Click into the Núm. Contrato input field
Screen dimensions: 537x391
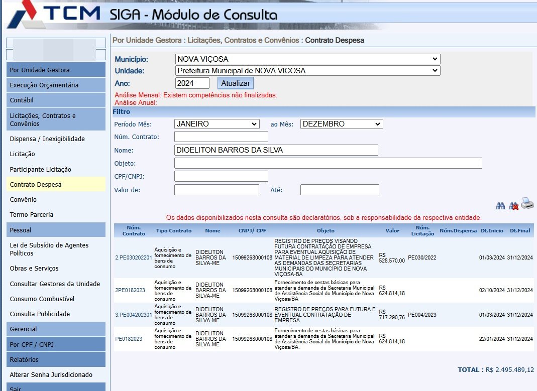221,137
